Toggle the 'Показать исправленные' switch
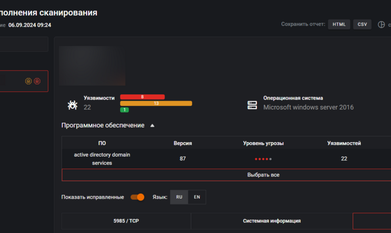Image resolution: width=391 pixels, height=233 pixels. [137, 197]
